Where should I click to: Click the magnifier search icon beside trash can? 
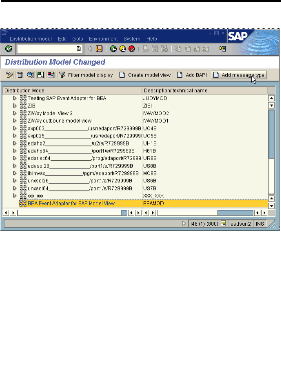point(30,75)
